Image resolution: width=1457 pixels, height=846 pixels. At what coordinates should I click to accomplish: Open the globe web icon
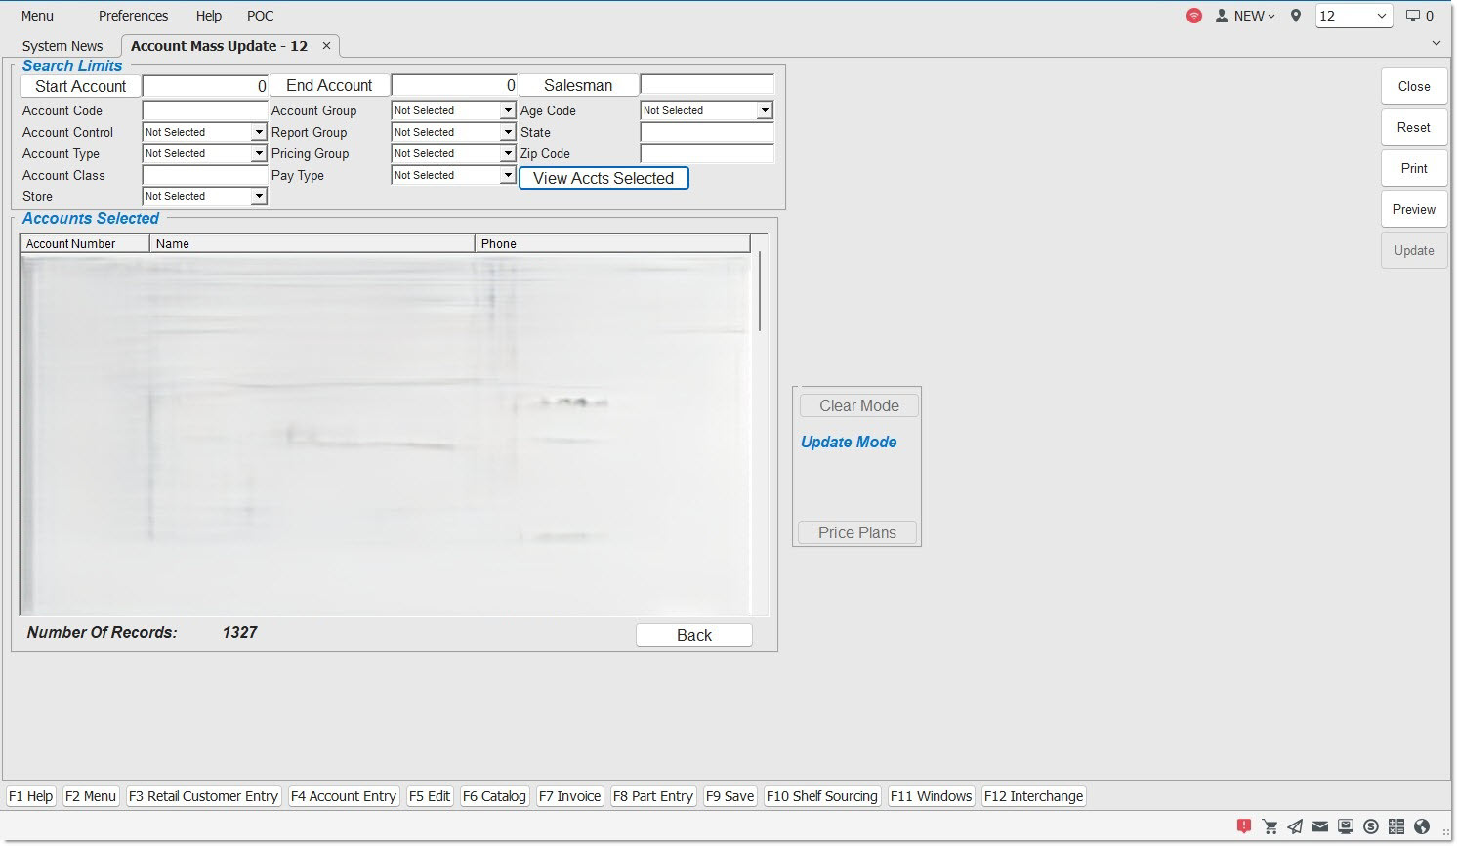1422,826
